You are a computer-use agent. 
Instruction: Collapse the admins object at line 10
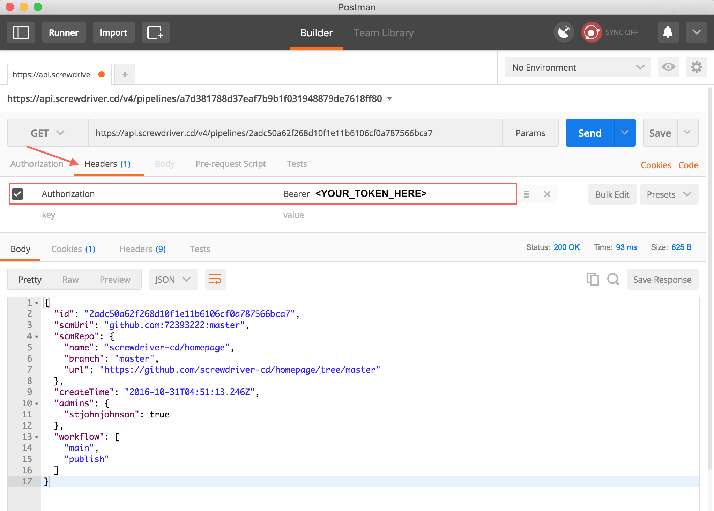click(x=37, y=403)
